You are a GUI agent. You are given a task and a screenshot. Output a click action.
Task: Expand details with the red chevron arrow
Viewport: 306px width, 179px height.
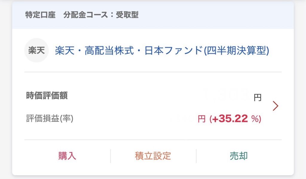(276, 106)
